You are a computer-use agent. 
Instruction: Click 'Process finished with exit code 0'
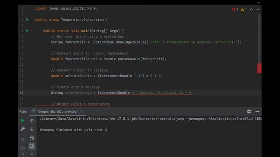tap(73, 130)
